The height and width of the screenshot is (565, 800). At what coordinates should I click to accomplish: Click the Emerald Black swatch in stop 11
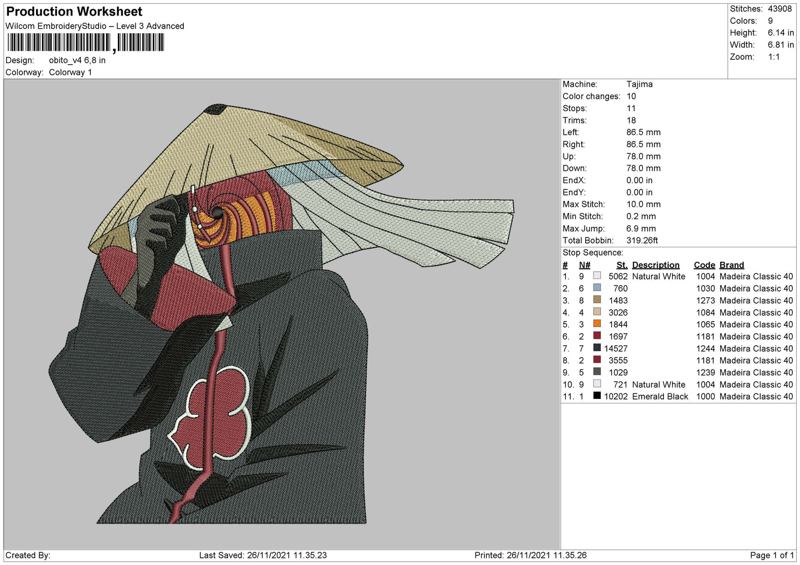(597, 396)
